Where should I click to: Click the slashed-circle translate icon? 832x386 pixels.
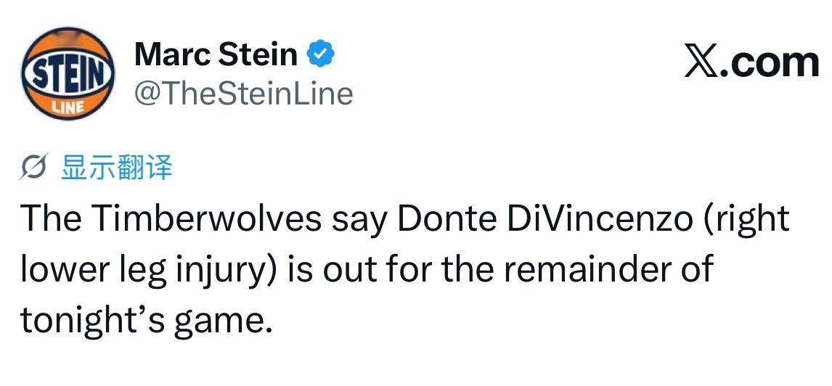click(38, 168)
